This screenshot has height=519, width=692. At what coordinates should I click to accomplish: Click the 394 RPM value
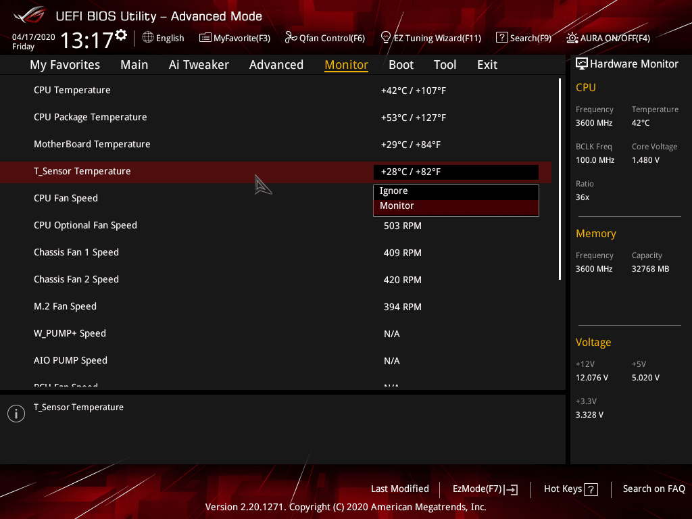point(403,307)
